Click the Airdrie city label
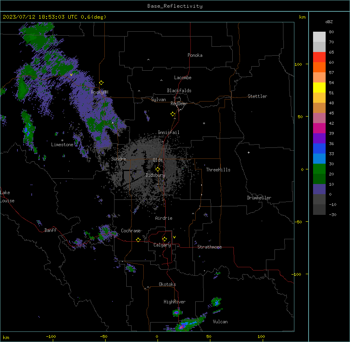 tap(164, 218)
